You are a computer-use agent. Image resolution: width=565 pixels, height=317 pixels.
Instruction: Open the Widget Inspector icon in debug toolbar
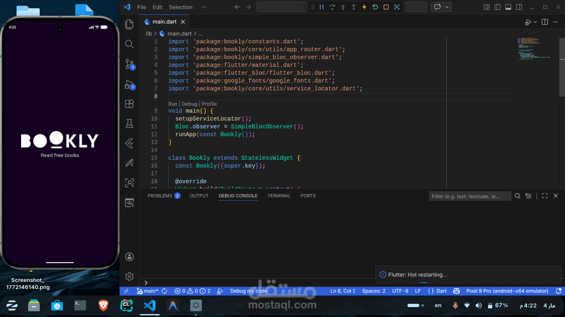(397, 7)
